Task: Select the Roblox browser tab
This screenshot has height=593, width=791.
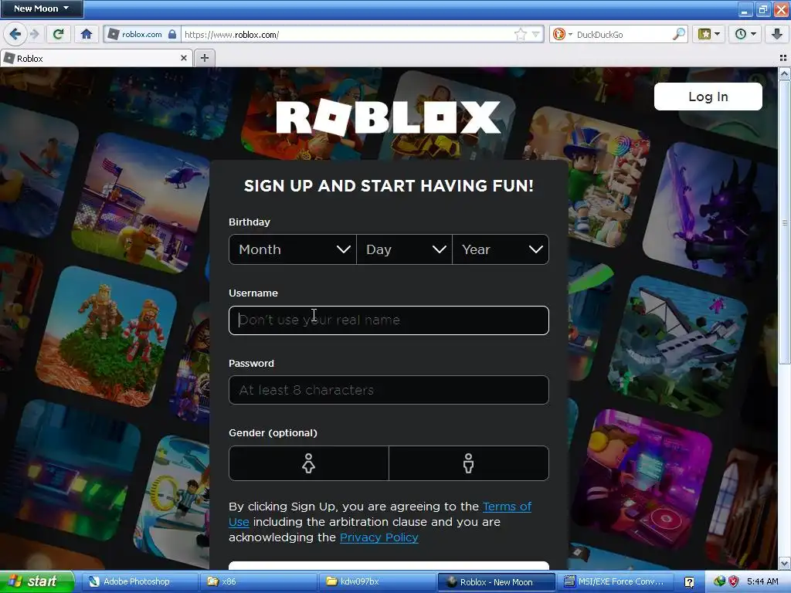Action: (96, 59)
